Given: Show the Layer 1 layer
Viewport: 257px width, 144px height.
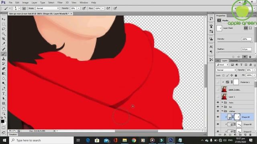Looking at the screenshot, I should point(218,97).
